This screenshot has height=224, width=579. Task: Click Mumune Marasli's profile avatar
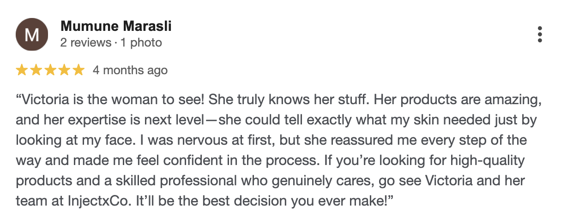click(x=31, y=35)
